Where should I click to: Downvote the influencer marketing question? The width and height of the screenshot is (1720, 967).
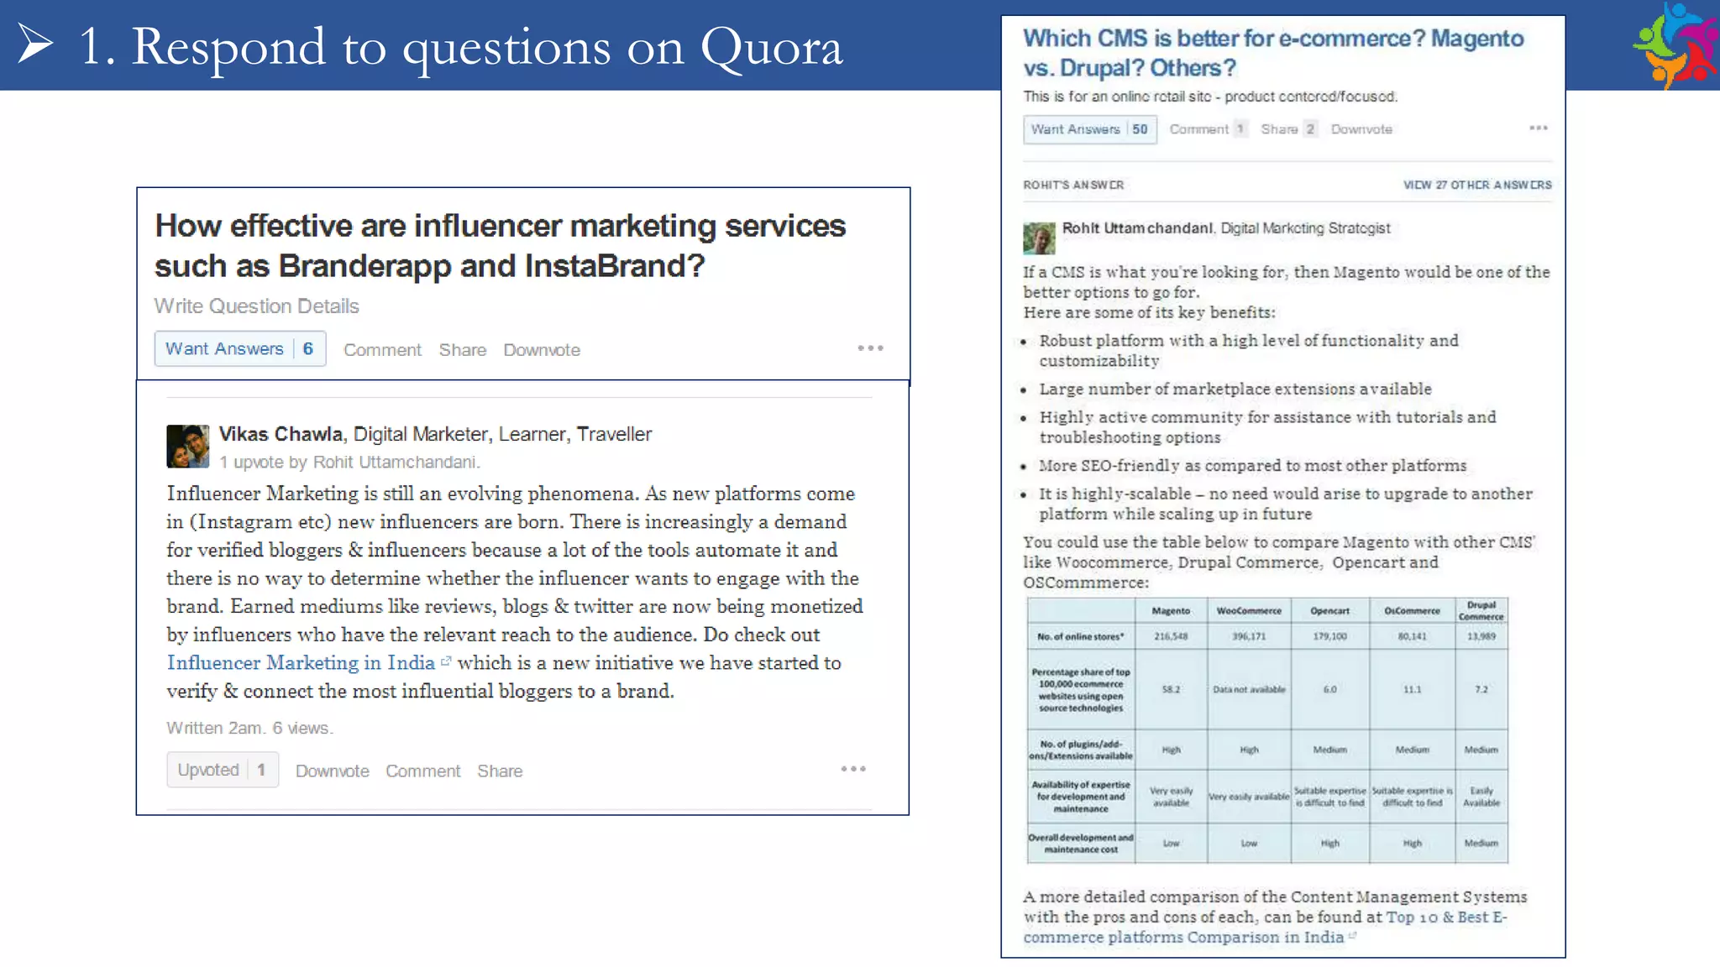pyautogui.click(x=542, y=350)
